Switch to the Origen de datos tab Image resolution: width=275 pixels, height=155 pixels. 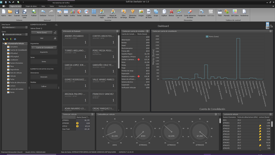tap(31, 6)
